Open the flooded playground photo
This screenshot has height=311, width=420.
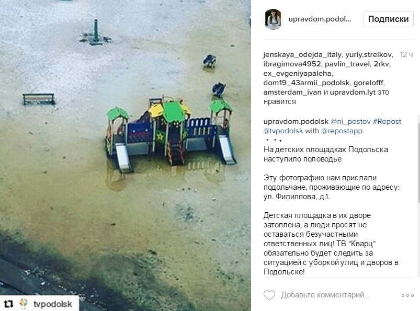click(x=126, y=156)
